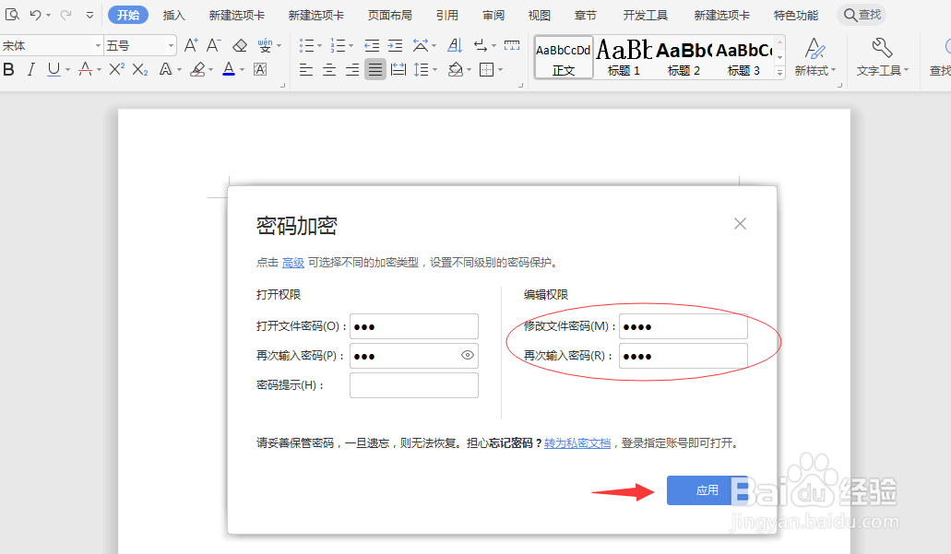Switch to 插入 tab
This screenshot has height=554, width=951.
point(173,15)
